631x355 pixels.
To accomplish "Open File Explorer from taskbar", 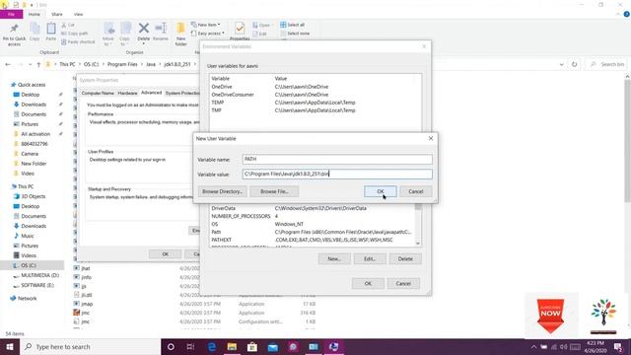I will pyautogui.click(x=232, y=346).
